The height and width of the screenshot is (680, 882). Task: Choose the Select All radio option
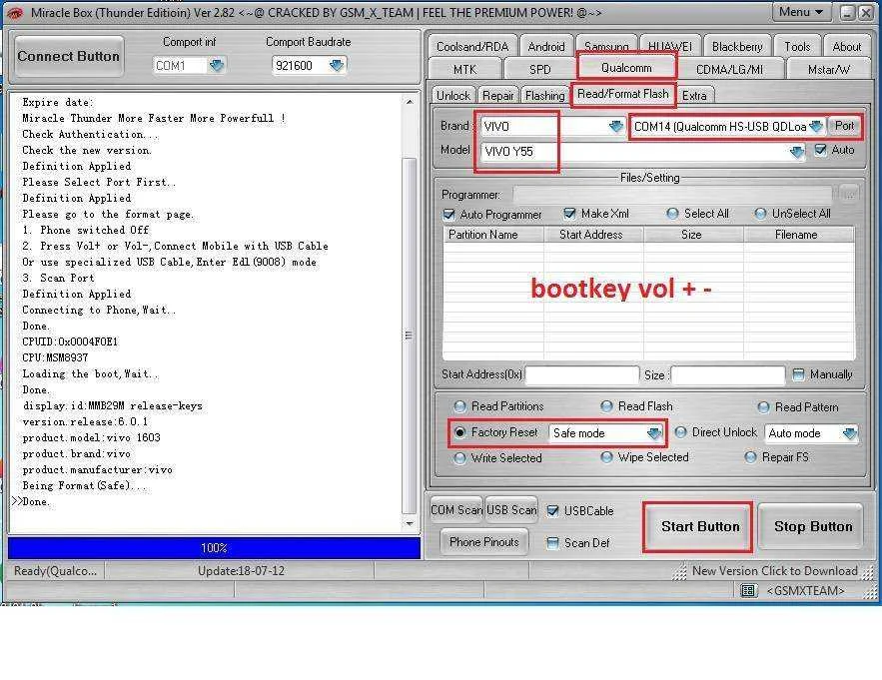672,213
